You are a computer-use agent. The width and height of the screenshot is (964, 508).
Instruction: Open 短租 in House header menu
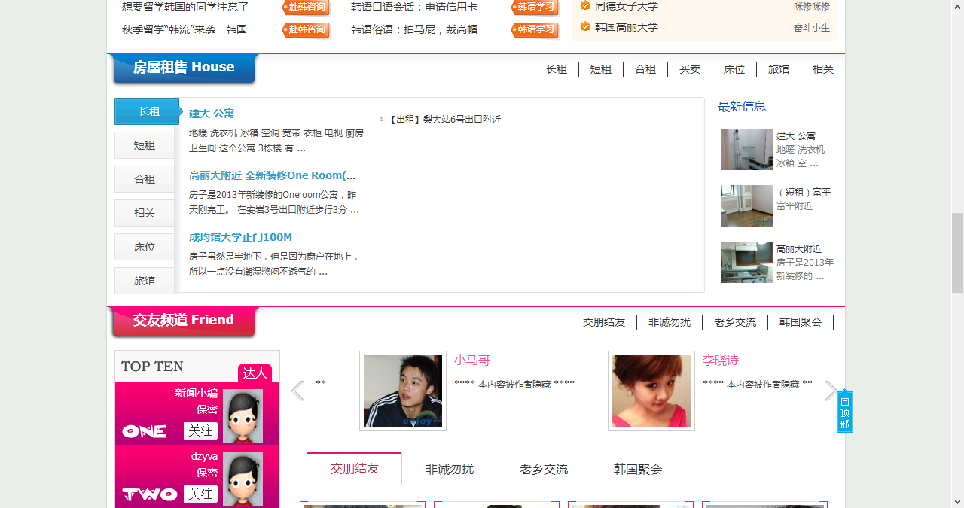click(x=601, y=69)
